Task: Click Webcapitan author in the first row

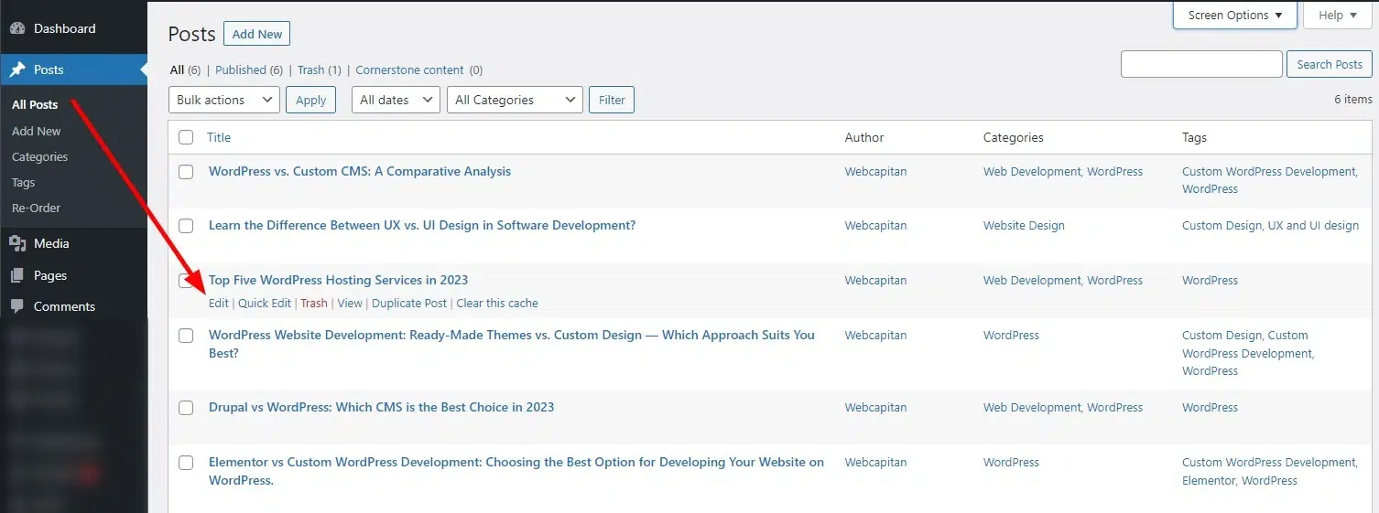Action: coord(875,171)
